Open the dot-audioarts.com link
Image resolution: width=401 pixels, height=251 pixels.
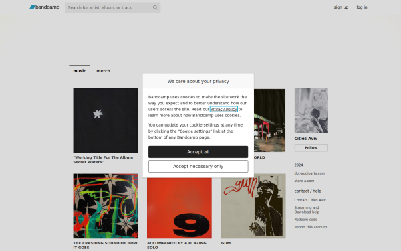(309, 173)
